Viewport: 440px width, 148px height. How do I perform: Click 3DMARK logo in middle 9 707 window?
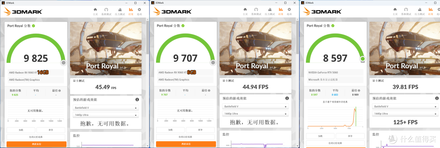pyautogui.click(x=173, y=11)
